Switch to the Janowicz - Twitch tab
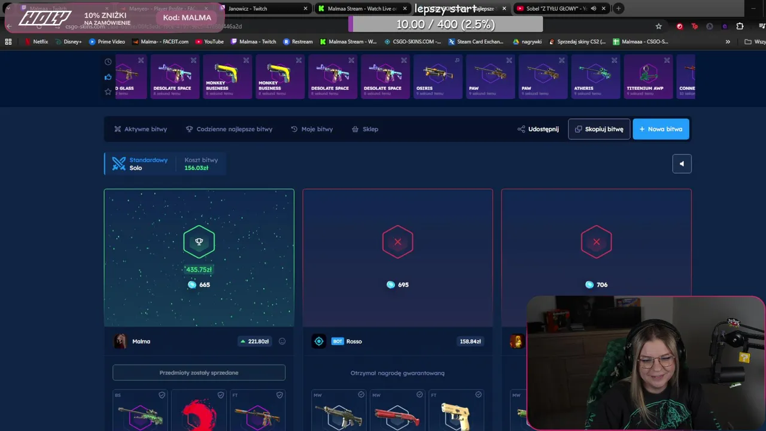This screenshot has height=431, width=766. (x=264, y=8)
